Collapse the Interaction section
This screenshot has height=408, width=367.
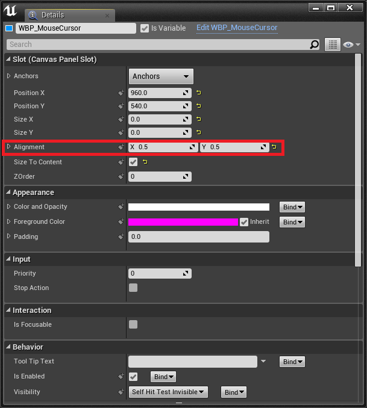coord(8,310)
